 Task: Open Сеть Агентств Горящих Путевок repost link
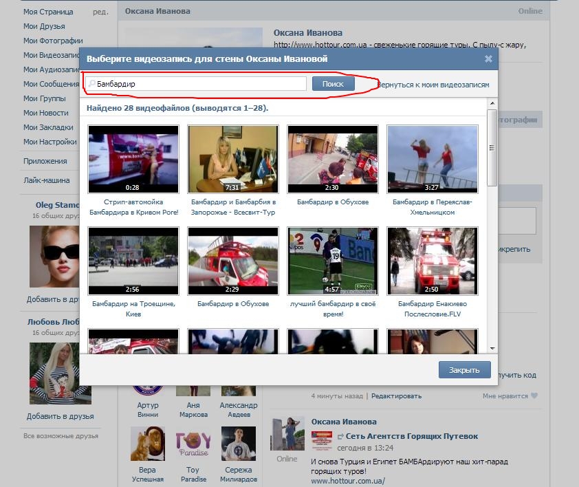412,436
